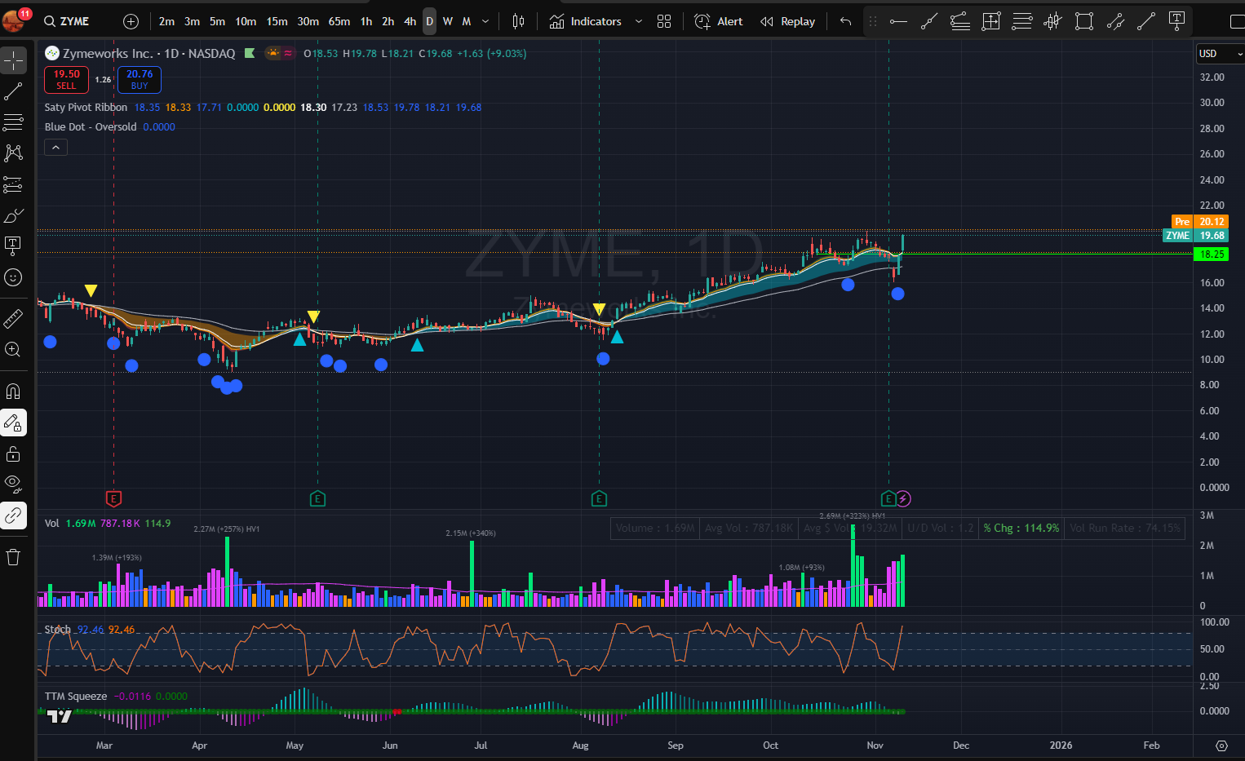The image size is (1245, 761).
Task: Switch to the 15m interval
Action: point(277,21)
